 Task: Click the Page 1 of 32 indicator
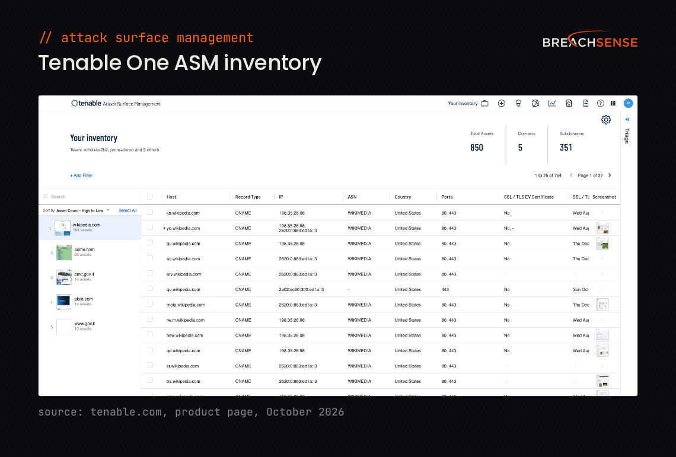(x=590, y=175)
